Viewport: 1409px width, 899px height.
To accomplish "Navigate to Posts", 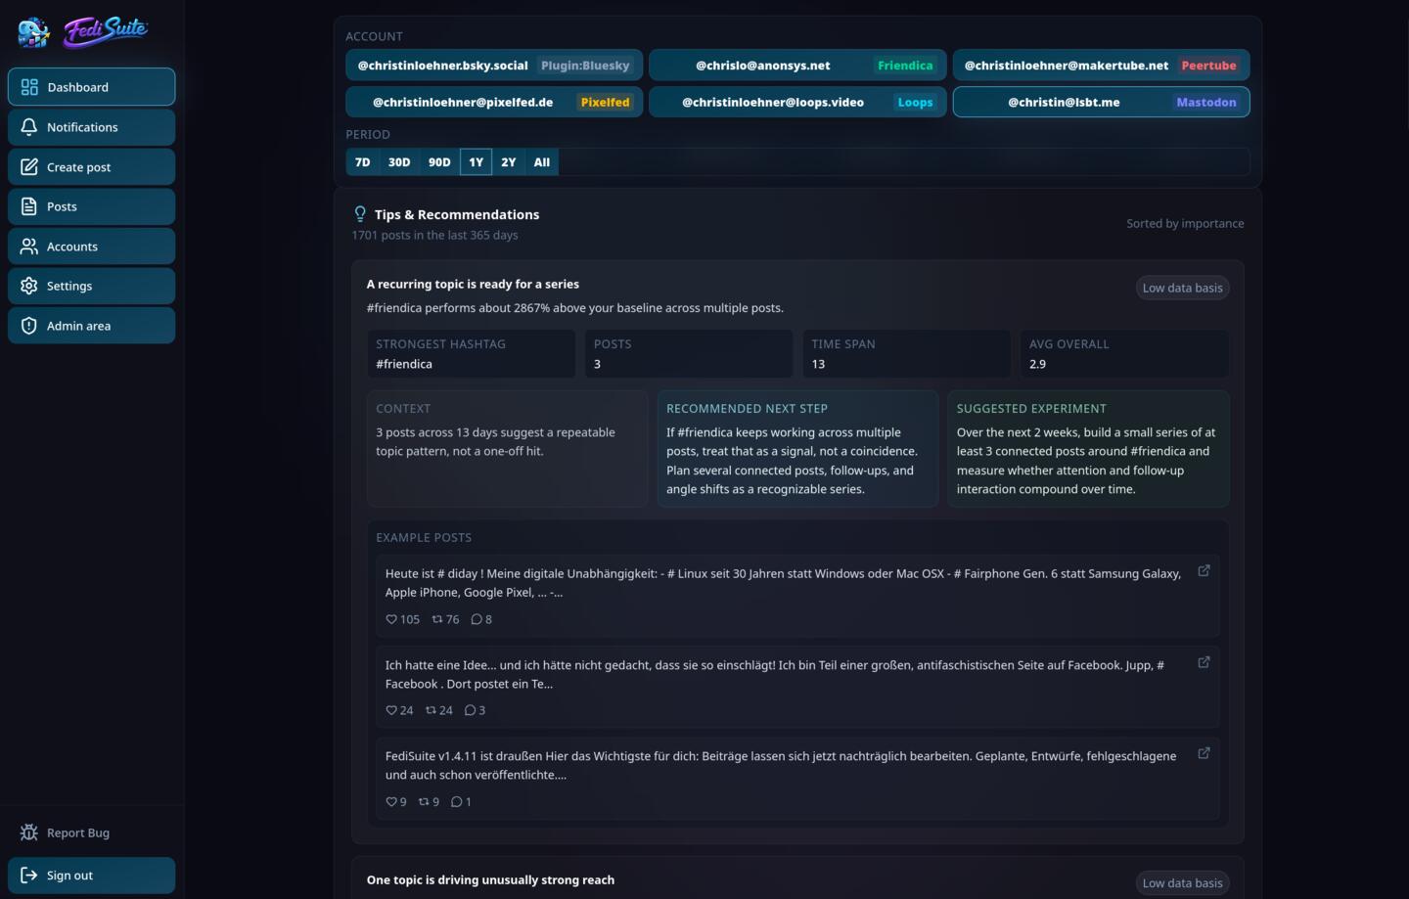I will coord(92,206).
